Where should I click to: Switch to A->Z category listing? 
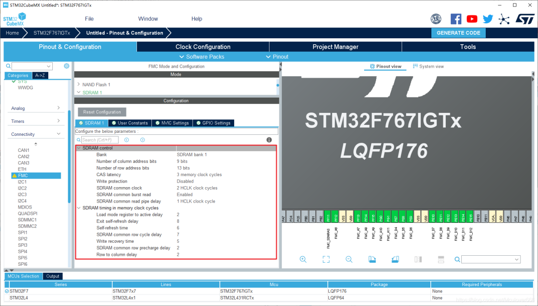[40, 76]
